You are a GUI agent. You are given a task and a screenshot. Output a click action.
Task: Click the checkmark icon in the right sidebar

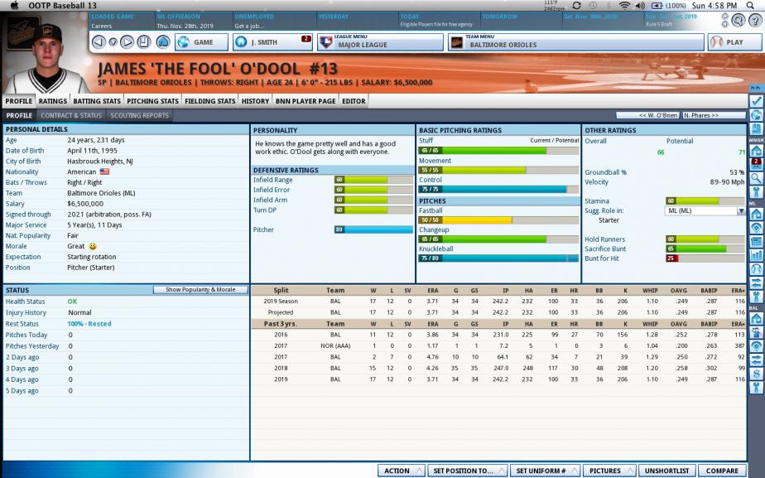click(756, 100)
